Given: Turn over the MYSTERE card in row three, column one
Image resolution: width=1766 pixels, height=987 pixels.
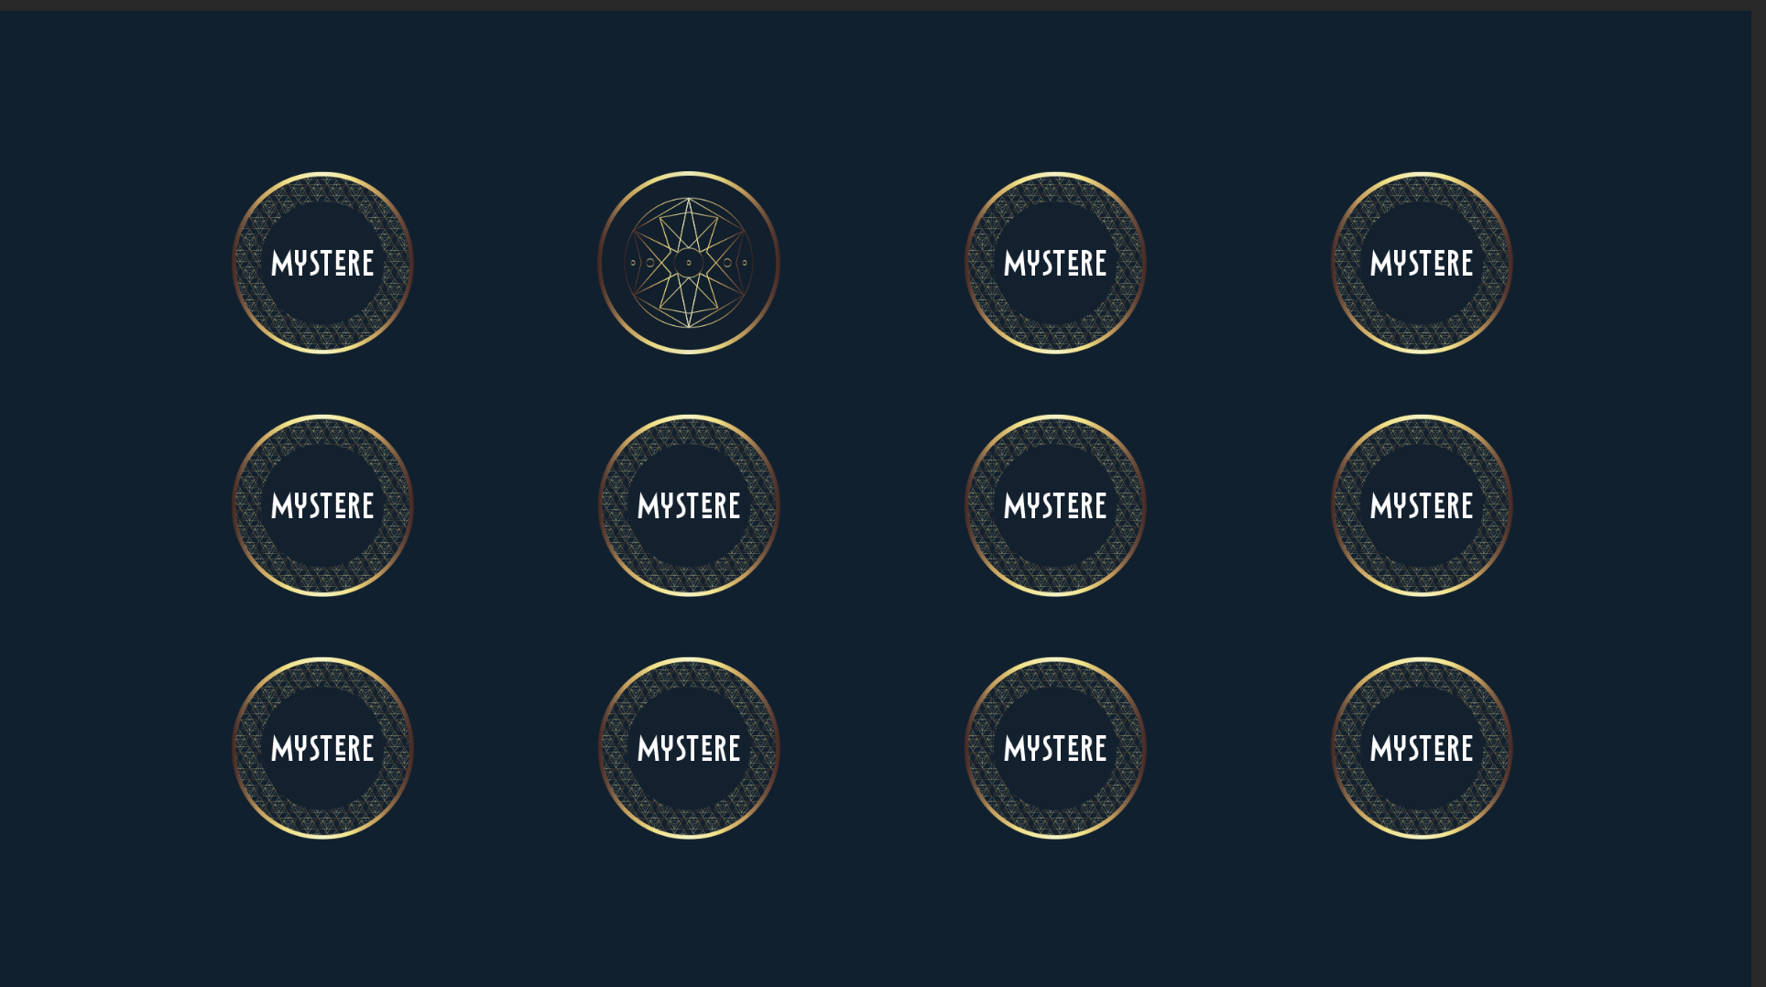Looking at the screenshot, I should 322,748.
